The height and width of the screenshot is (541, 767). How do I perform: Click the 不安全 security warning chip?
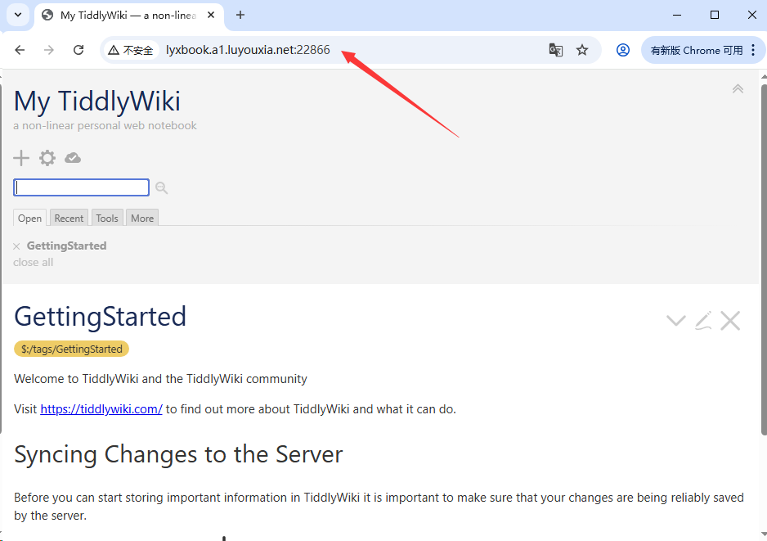131,50
